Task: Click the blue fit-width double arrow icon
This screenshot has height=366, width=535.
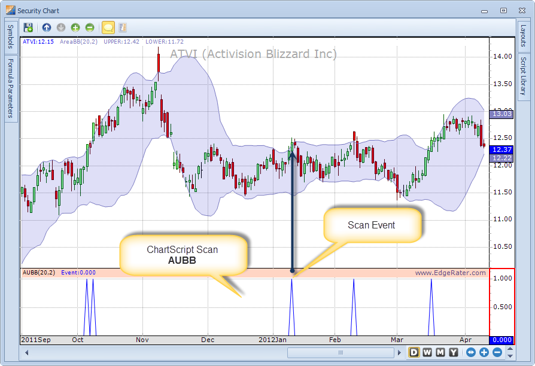Action: coord(471,352)
